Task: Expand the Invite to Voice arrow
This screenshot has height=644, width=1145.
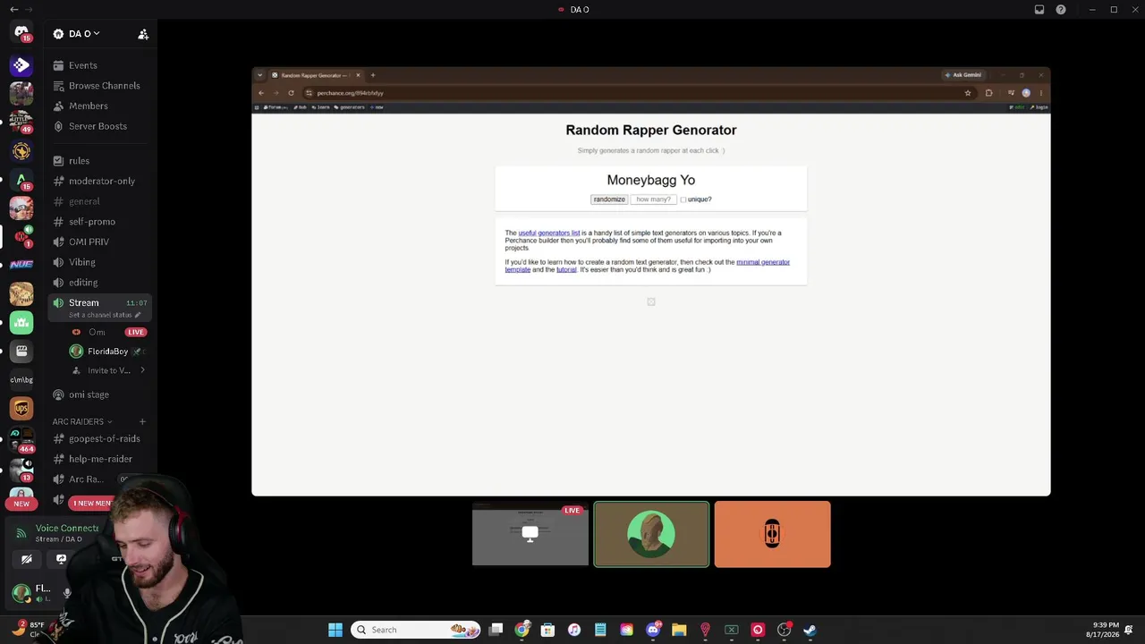Action: [x=142, y=370]
